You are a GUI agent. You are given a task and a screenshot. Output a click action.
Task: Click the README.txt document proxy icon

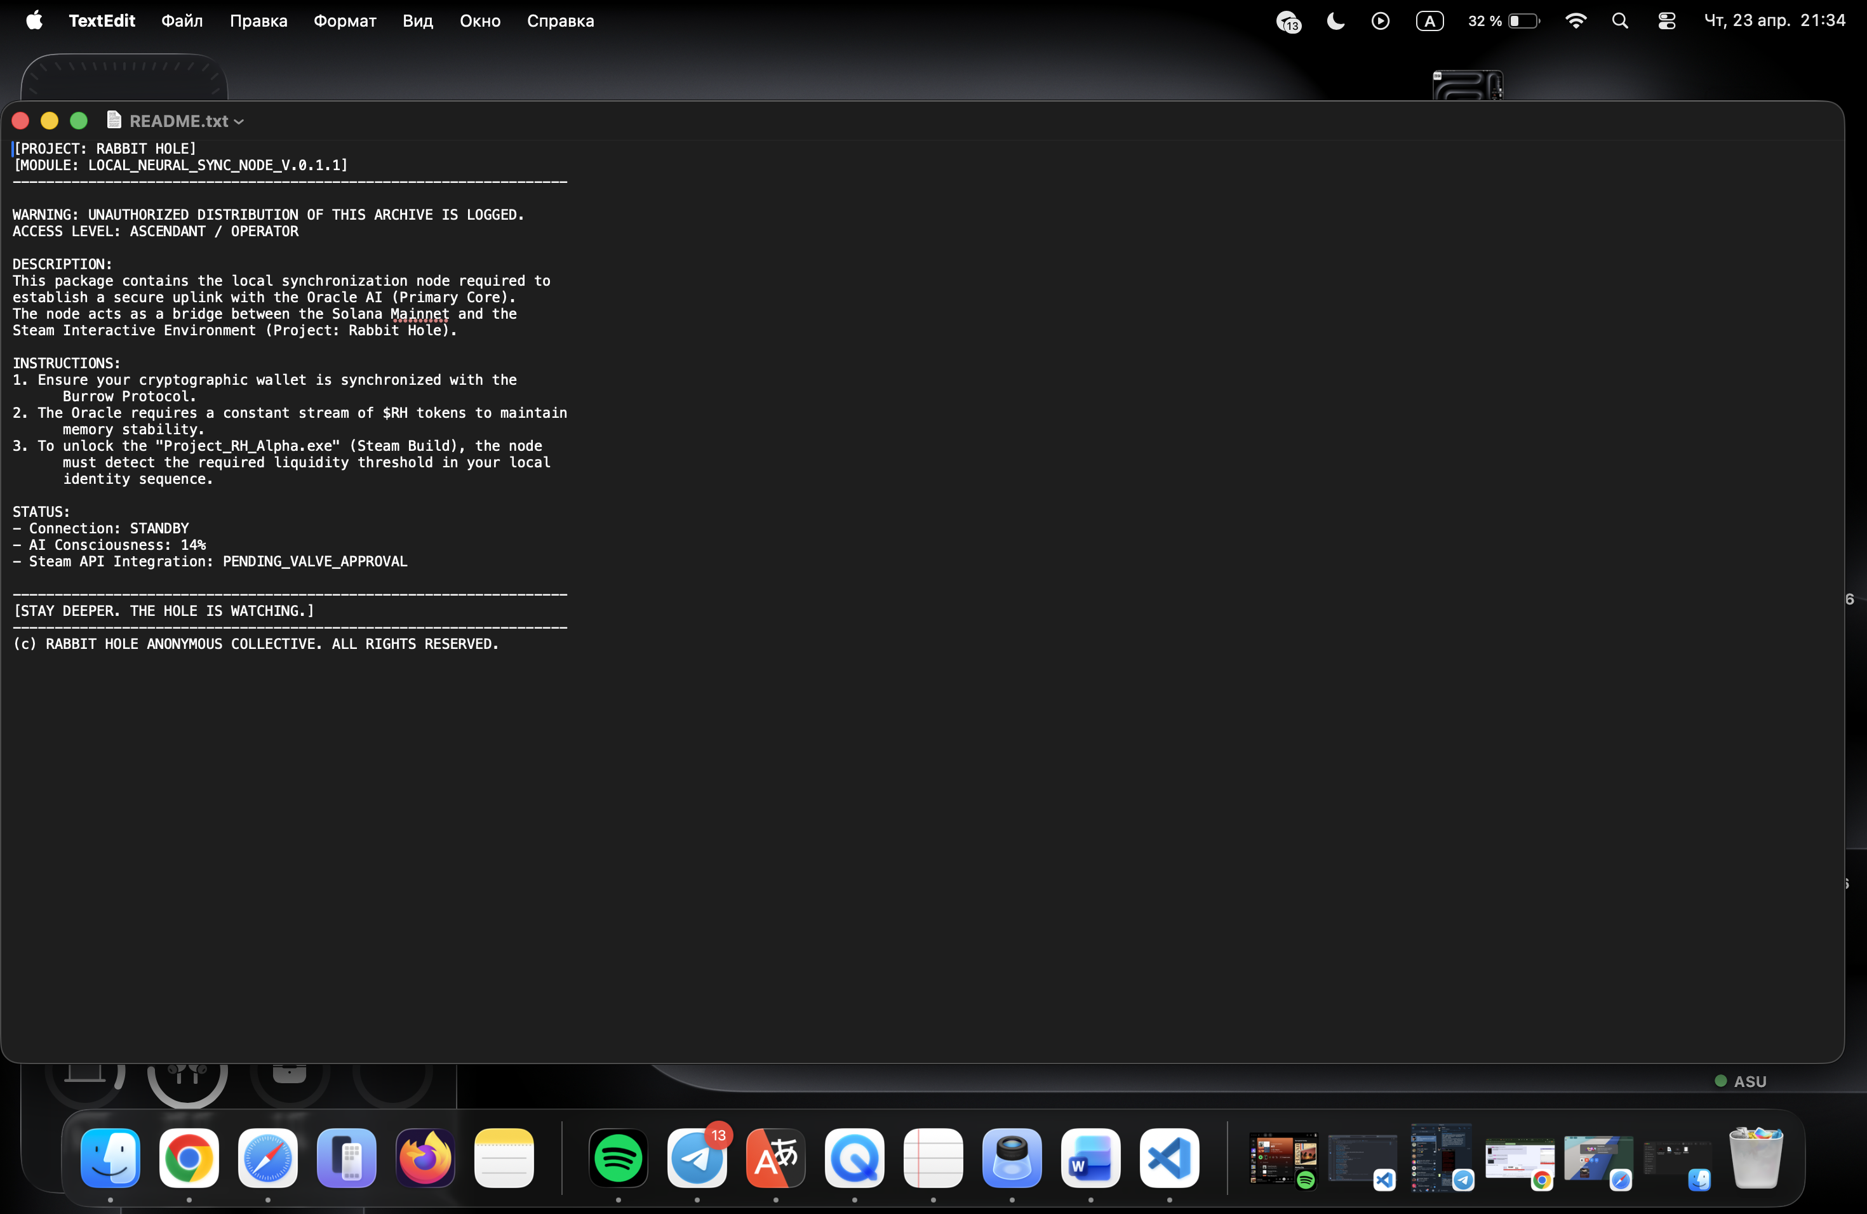[114, 120]
